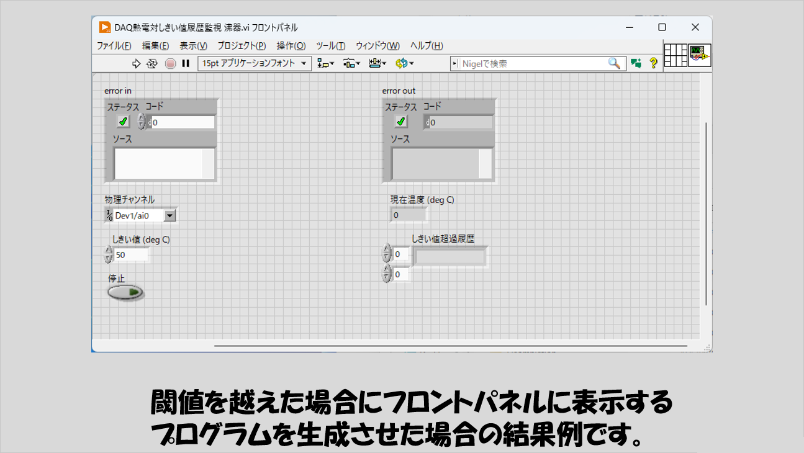Click the 物理チャンネル label

point(130,199)
